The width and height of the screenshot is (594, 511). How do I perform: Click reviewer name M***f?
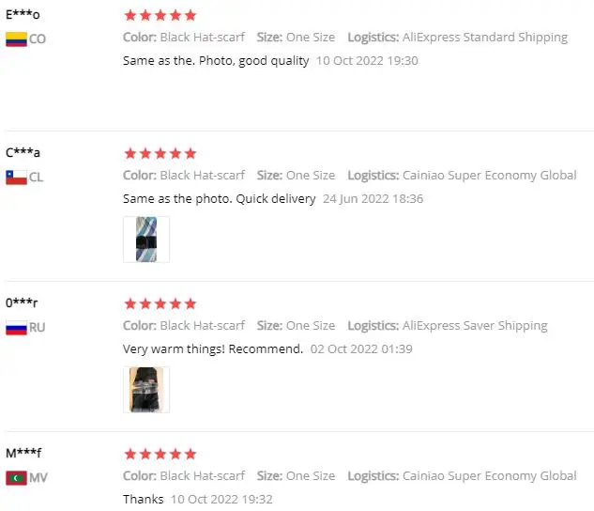pos(23,453)
